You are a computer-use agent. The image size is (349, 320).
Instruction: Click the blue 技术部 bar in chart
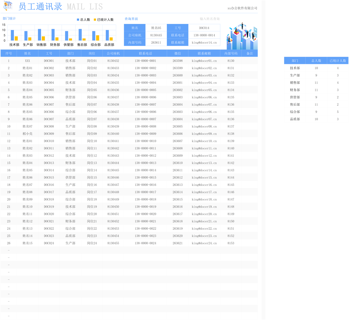(x=12, y=35)
